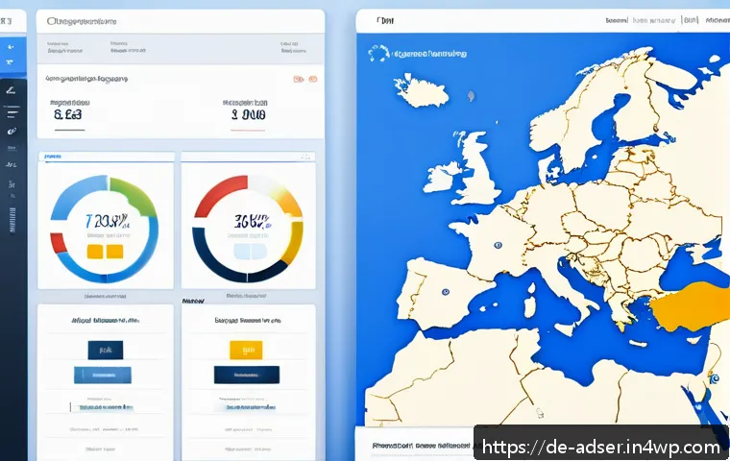Image resolution: width=730 pixels, height=461 pixels.
Task: Select the blue tab label above the left donut chart
Action: pos(53,157)
